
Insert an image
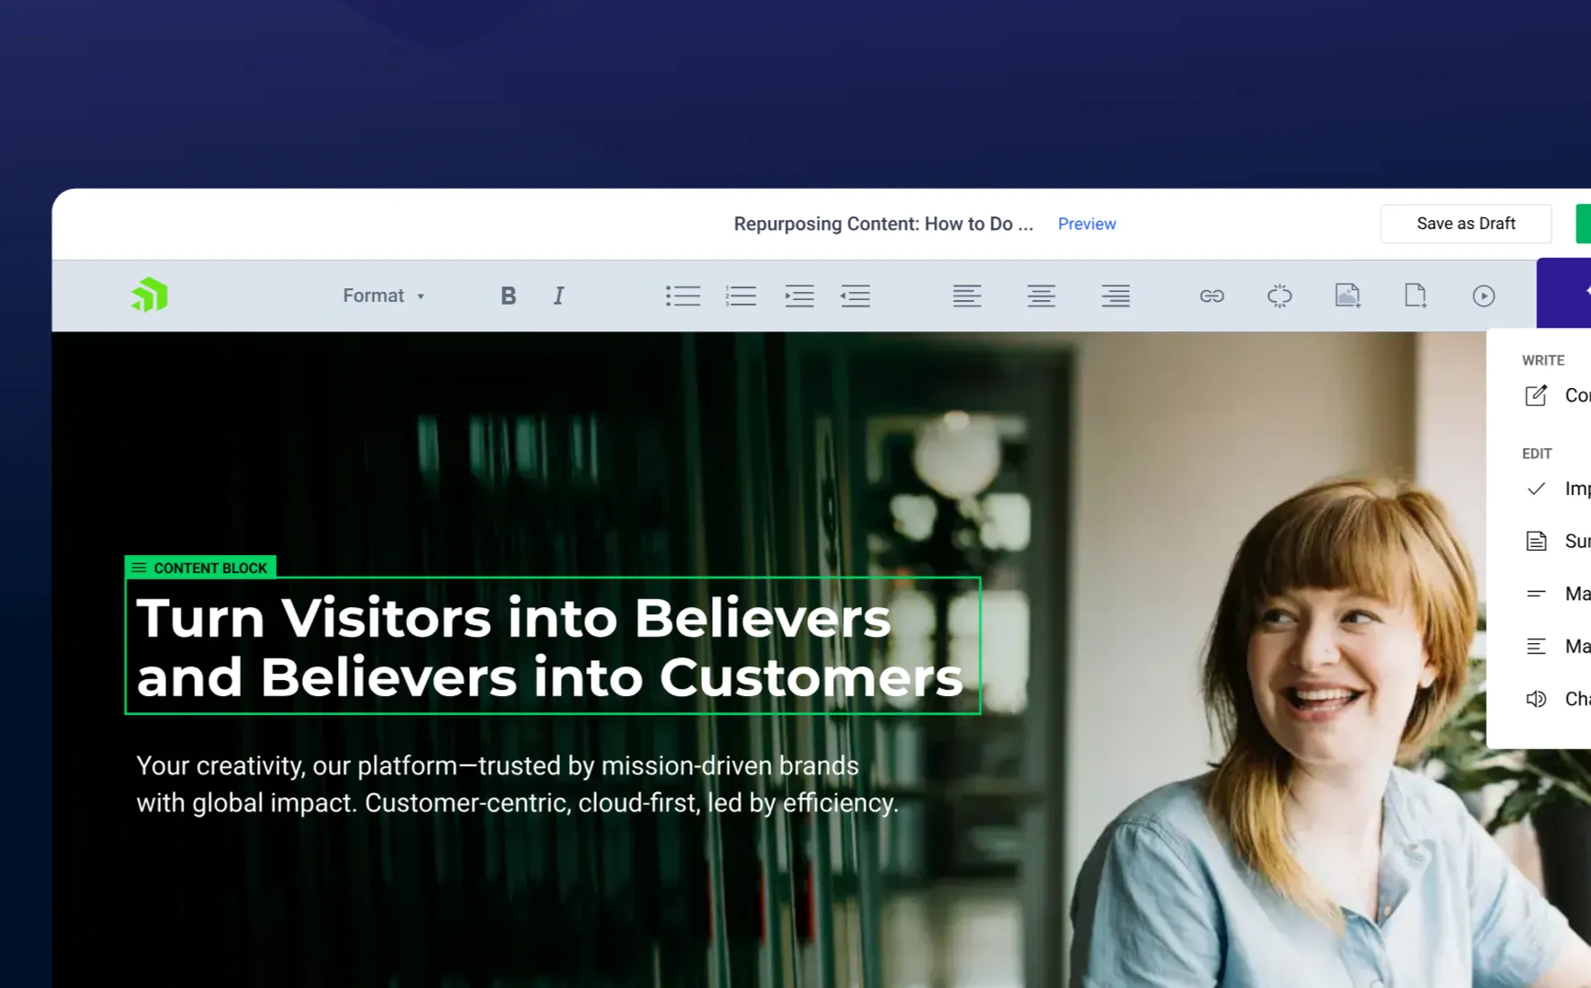(1347, 296)
